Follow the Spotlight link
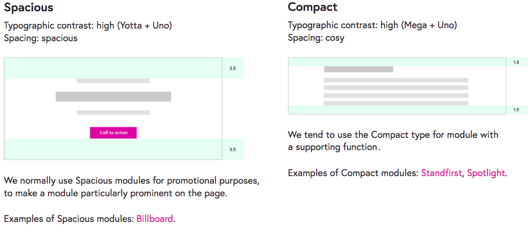Viewport: 530px width, 227px height. 485,173
